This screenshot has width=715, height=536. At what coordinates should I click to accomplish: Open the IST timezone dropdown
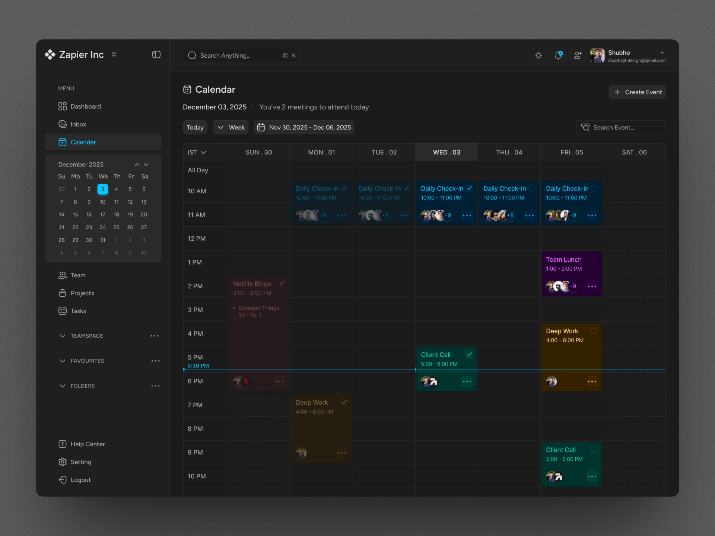pyautogui.click(x=197, y=152)
